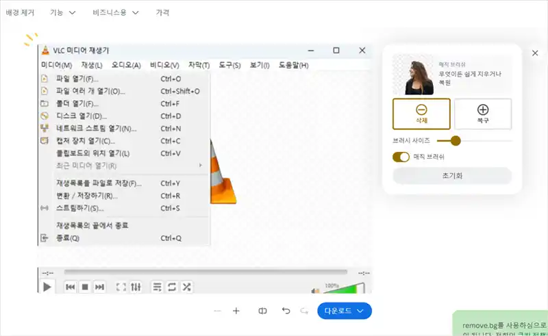Screen dimensions: 548x336
Task: Adjust the 브러시 사이즈 slider handle
Action: click(456, 141)
